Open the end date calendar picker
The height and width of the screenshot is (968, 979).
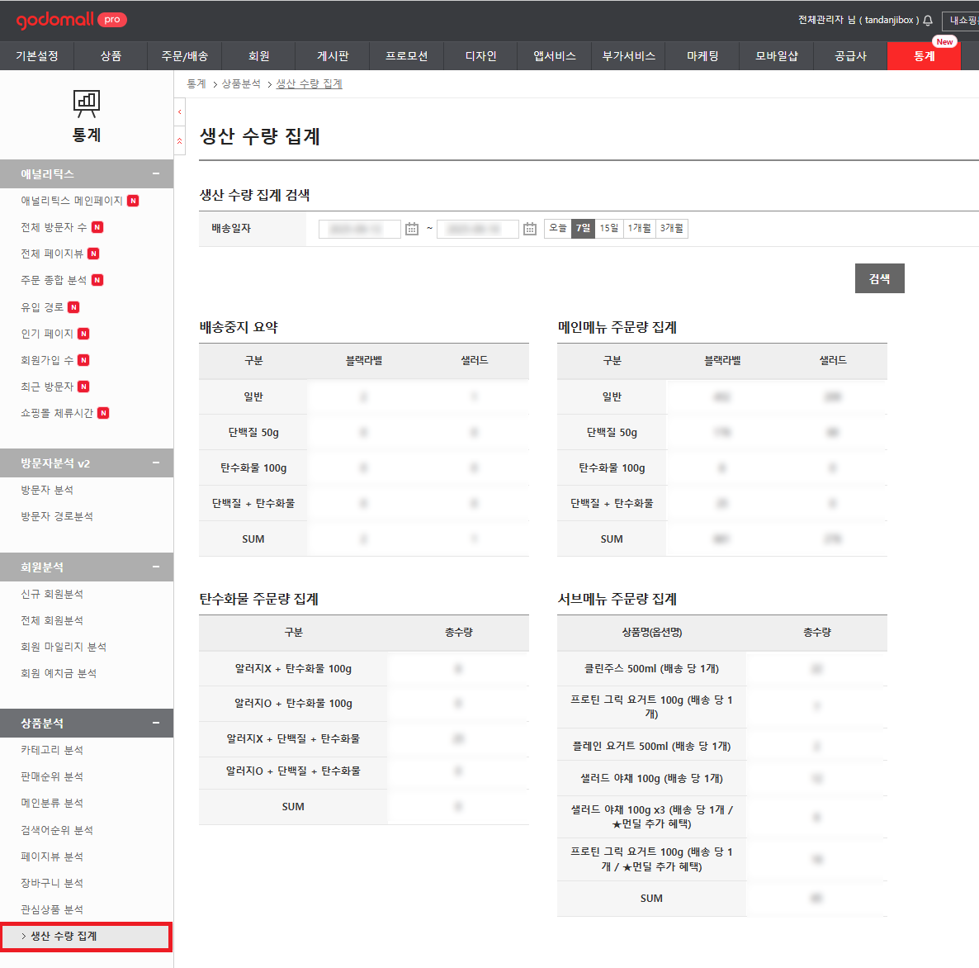[530, 229]
